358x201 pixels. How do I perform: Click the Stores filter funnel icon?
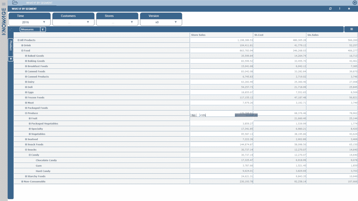132,22
